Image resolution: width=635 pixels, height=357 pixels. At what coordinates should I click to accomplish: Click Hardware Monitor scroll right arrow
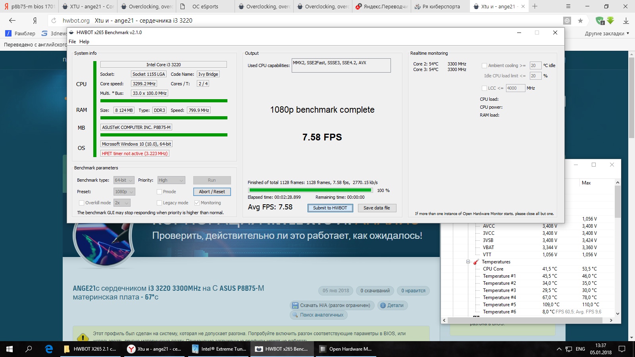[611, 320]
